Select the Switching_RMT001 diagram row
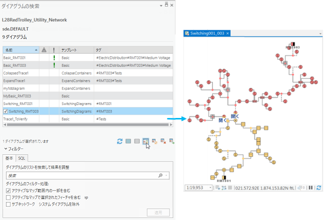The height and width of the screenshot is (220, 324). (88, 104)
